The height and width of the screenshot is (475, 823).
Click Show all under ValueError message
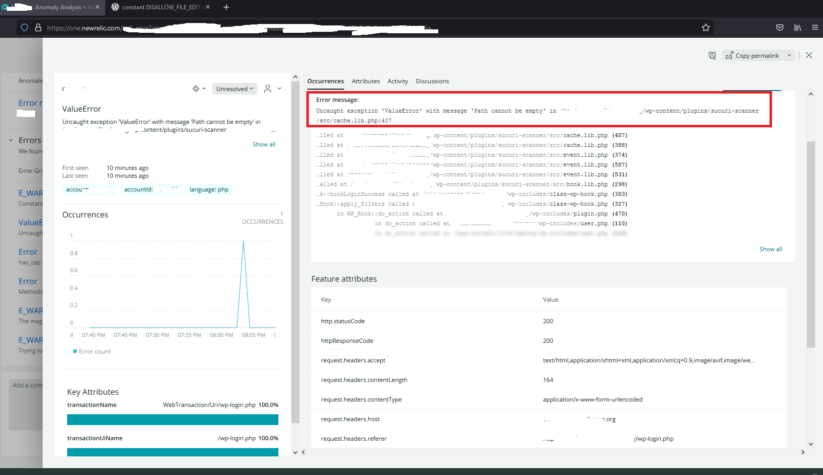pyautogui.click(x=264, y=144)
